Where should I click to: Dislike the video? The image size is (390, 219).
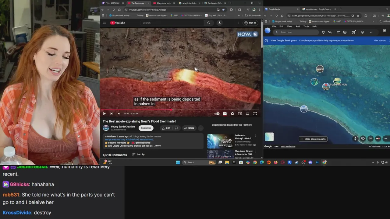point(176,128)
